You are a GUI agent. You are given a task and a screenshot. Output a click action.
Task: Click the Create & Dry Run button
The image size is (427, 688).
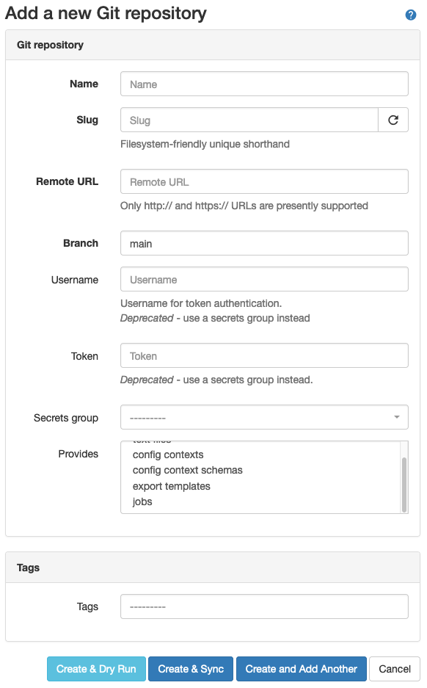click(95, 669)
